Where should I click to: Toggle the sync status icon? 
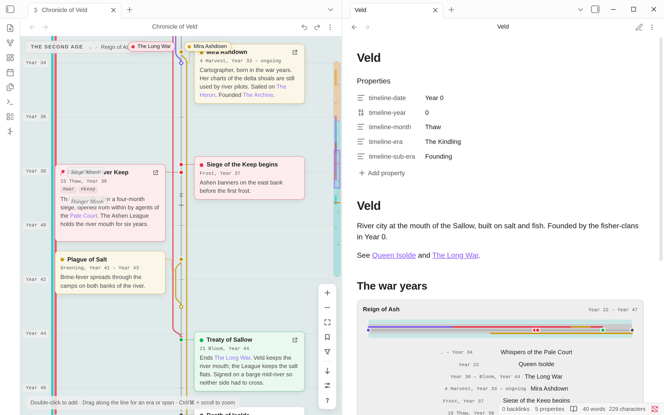pyautogui.click(x=655, y=409)
